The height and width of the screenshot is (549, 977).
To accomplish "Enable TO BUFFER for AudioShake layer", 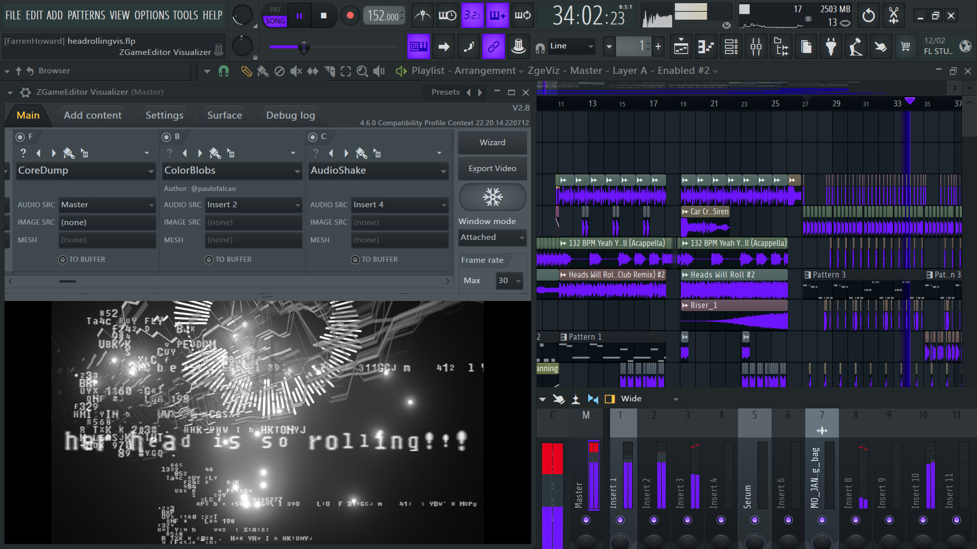I will tap(355, 260).
